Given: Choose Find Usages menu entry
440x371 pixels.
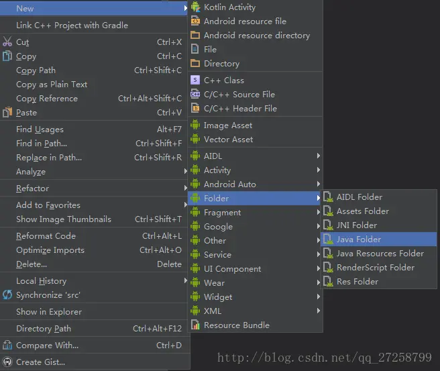Looking at the screenshot, I should point(94,129).
